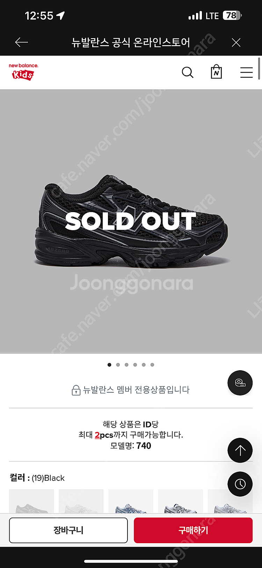Click the red 구매하기 button
This screenshot has width=262, height=568.
pos(193,530)
